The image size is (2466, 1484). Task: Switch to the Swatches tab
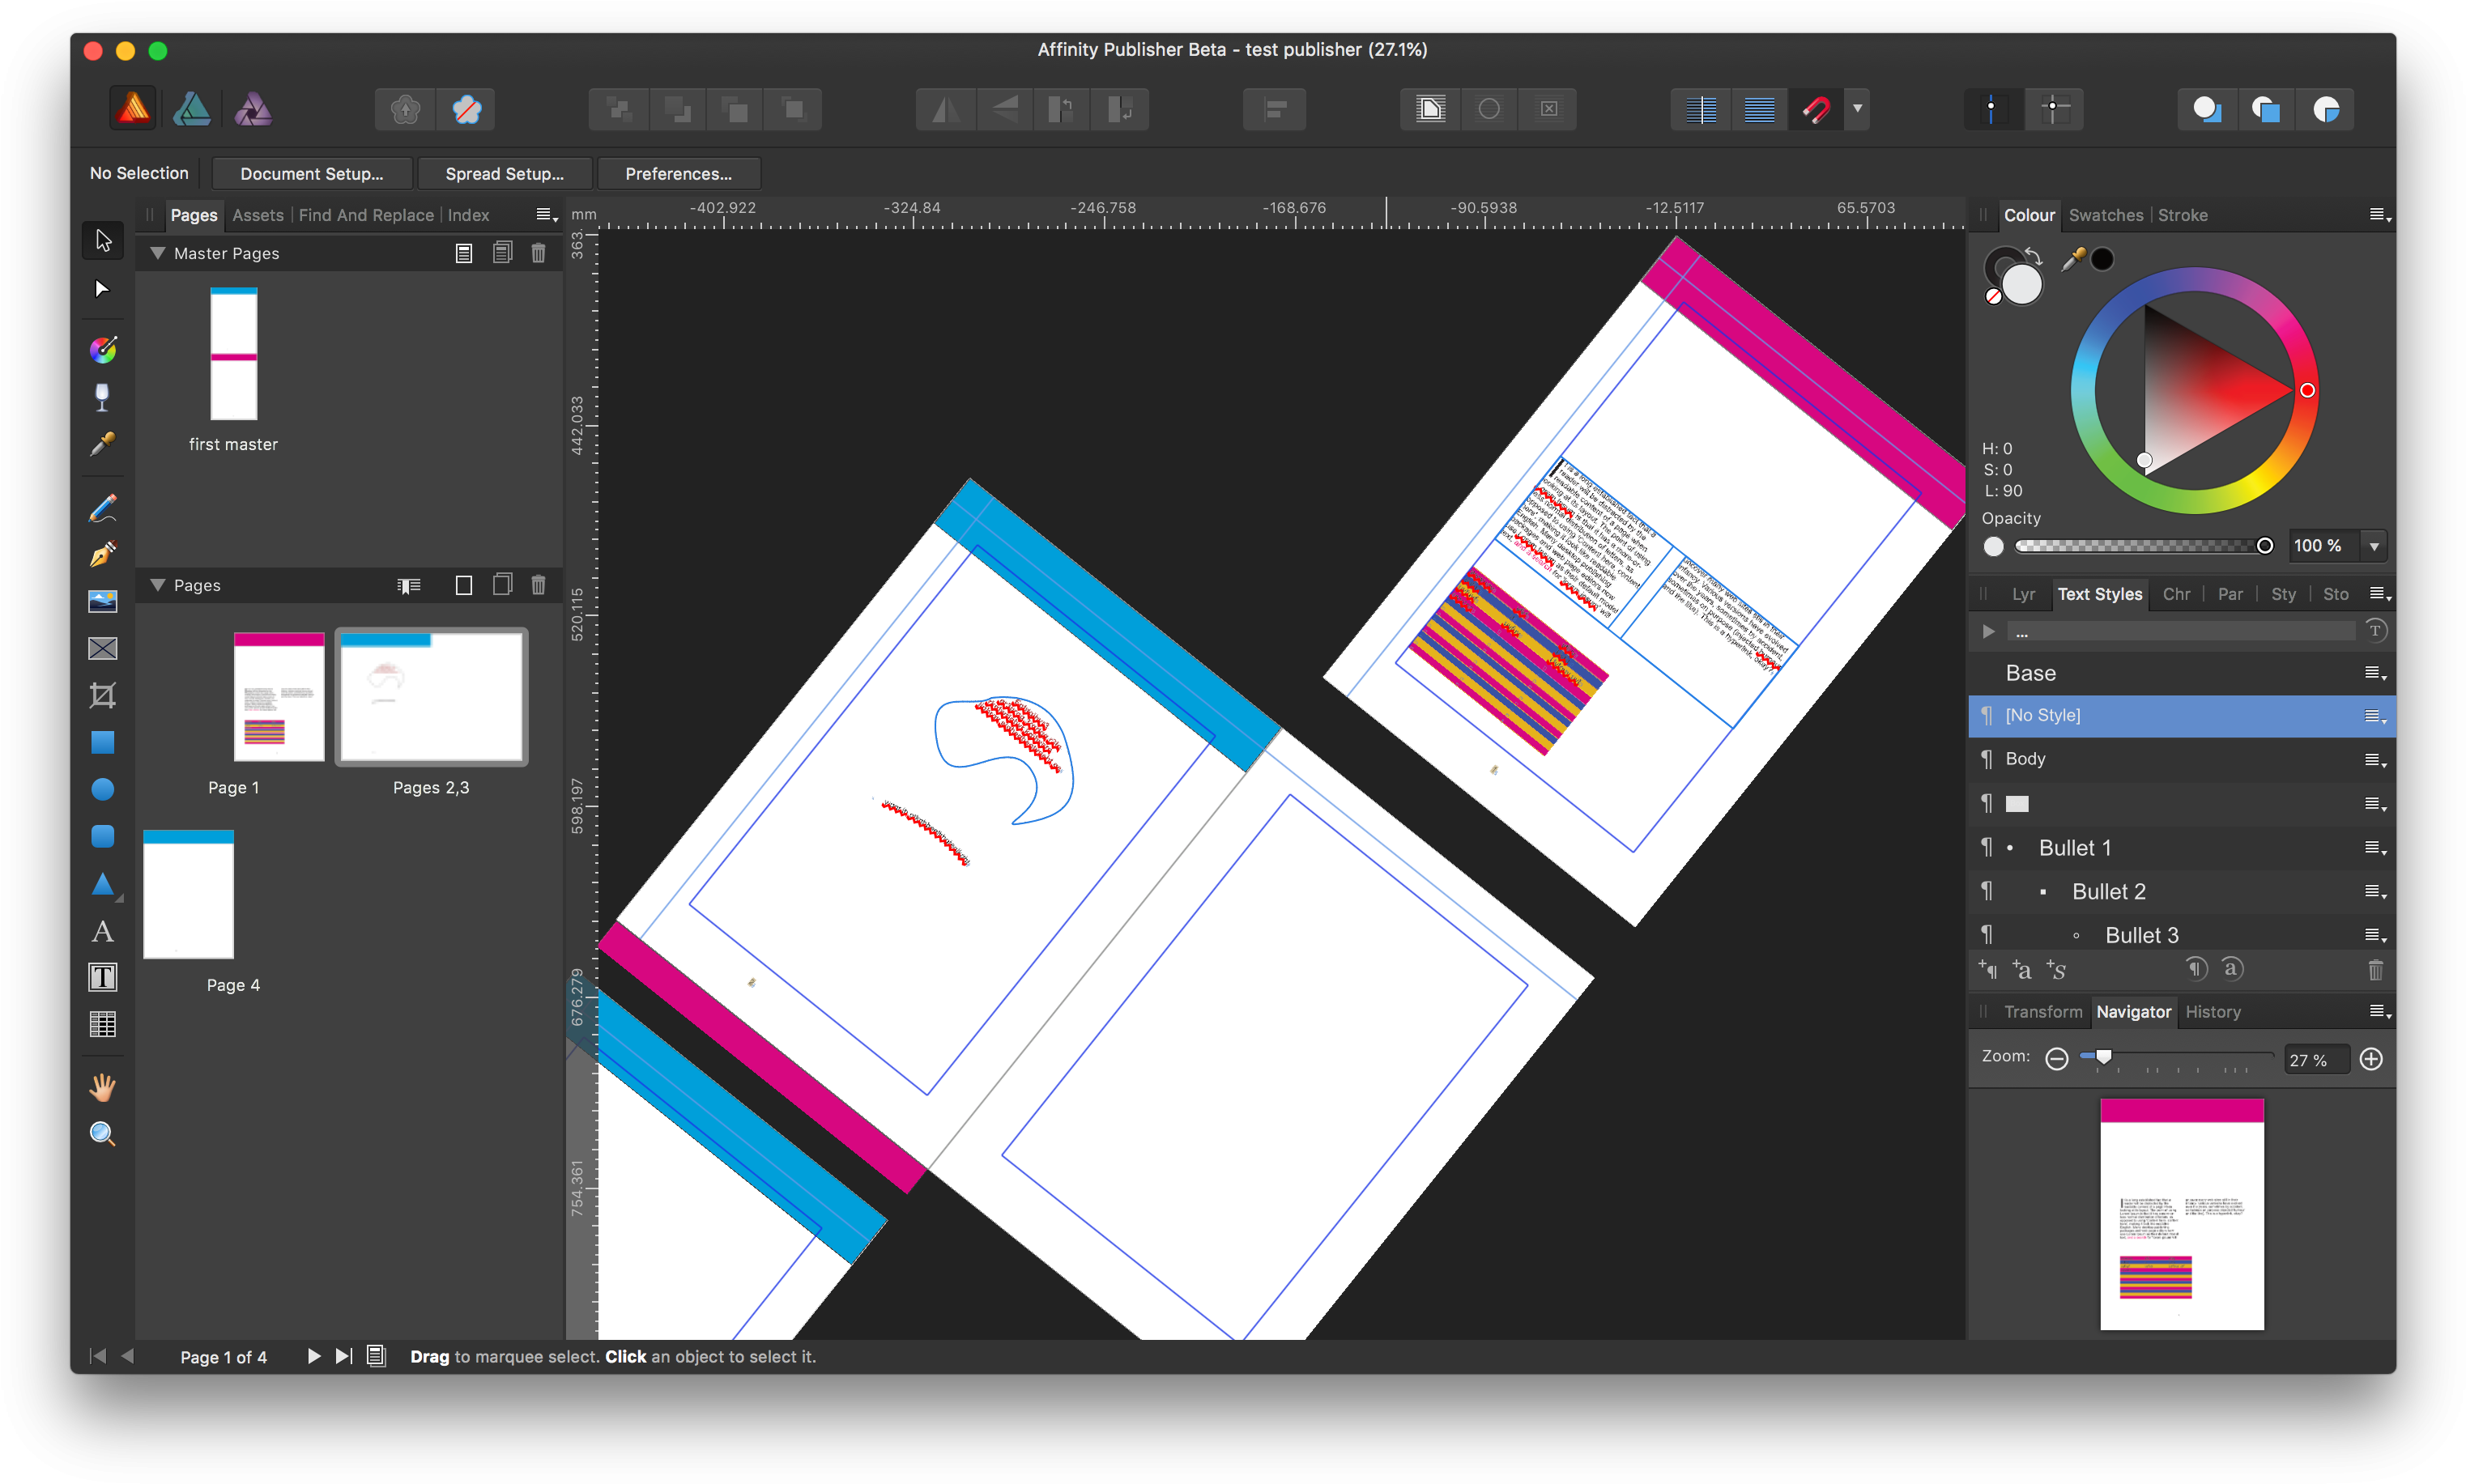2105,215
